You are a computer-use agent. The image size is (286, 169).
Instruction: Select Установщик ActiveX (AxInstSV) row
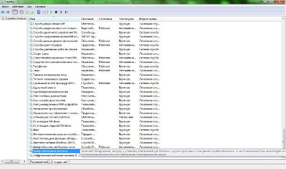point(95,117)
